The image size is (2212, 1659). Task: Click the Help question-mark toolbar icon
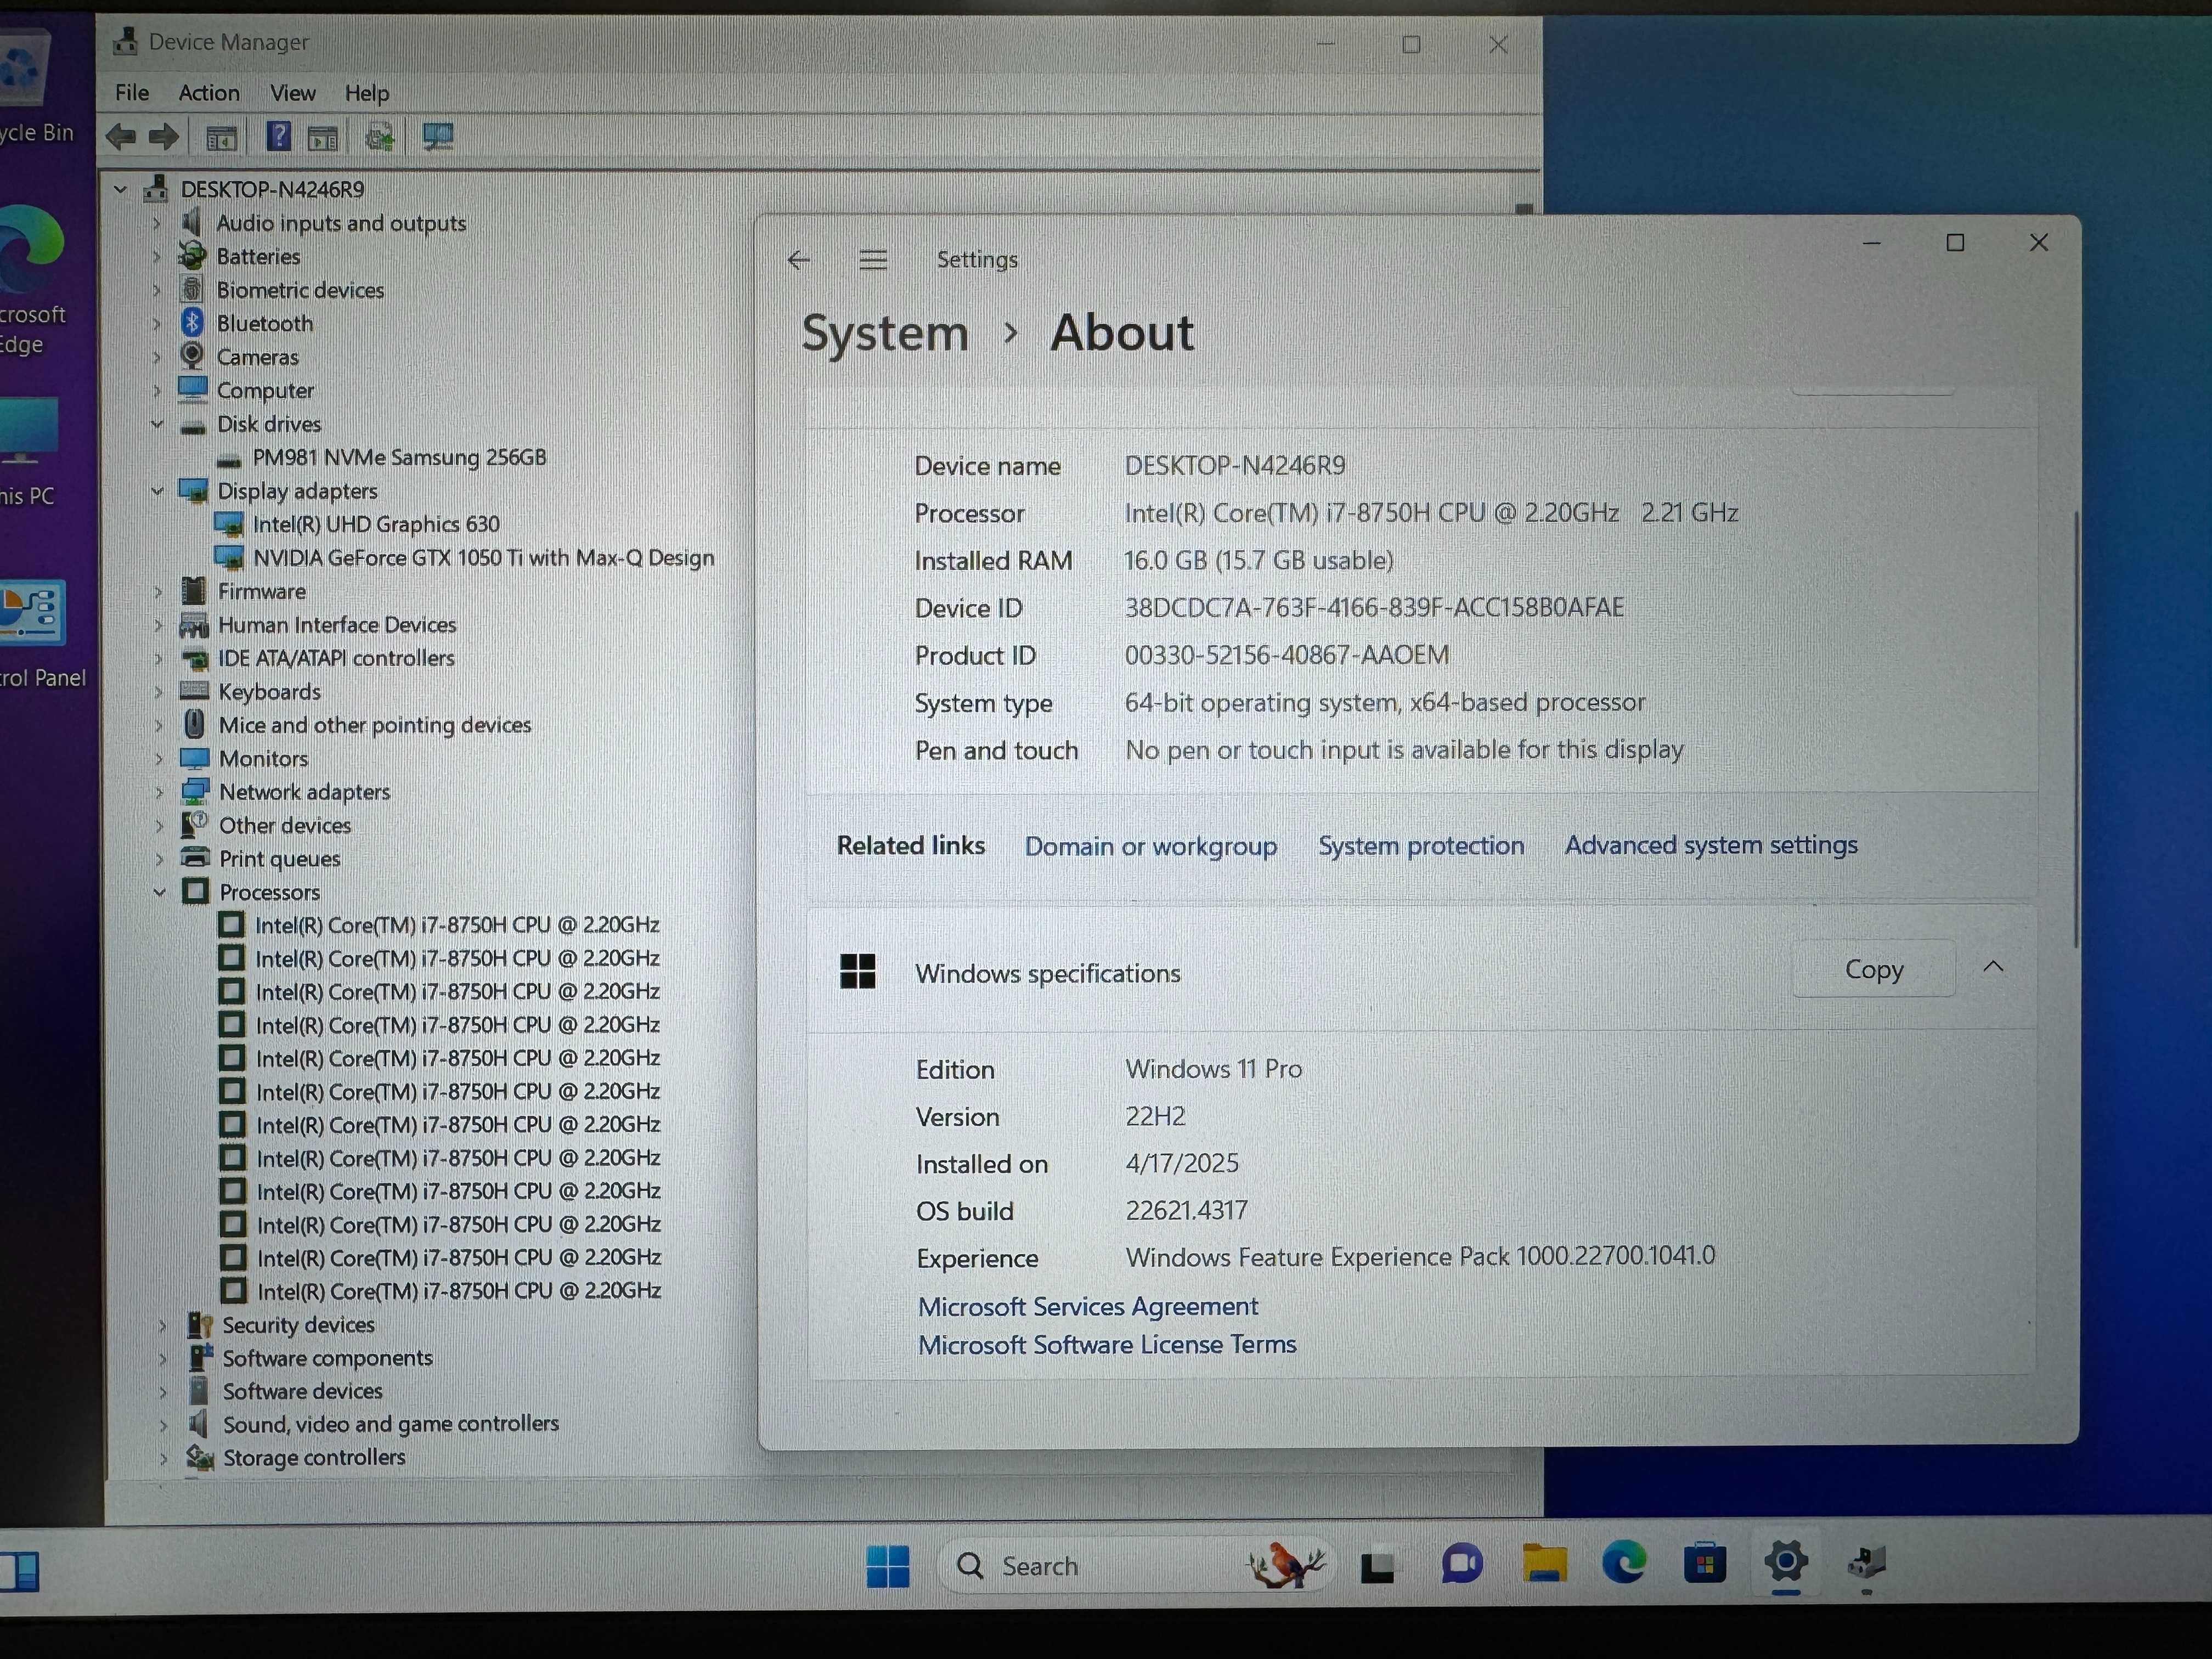click(279, 136)
